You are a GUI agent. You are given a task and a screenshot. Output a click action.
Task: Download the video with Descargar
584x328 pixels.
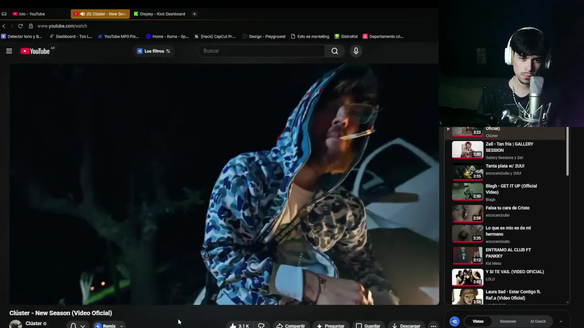406,326
